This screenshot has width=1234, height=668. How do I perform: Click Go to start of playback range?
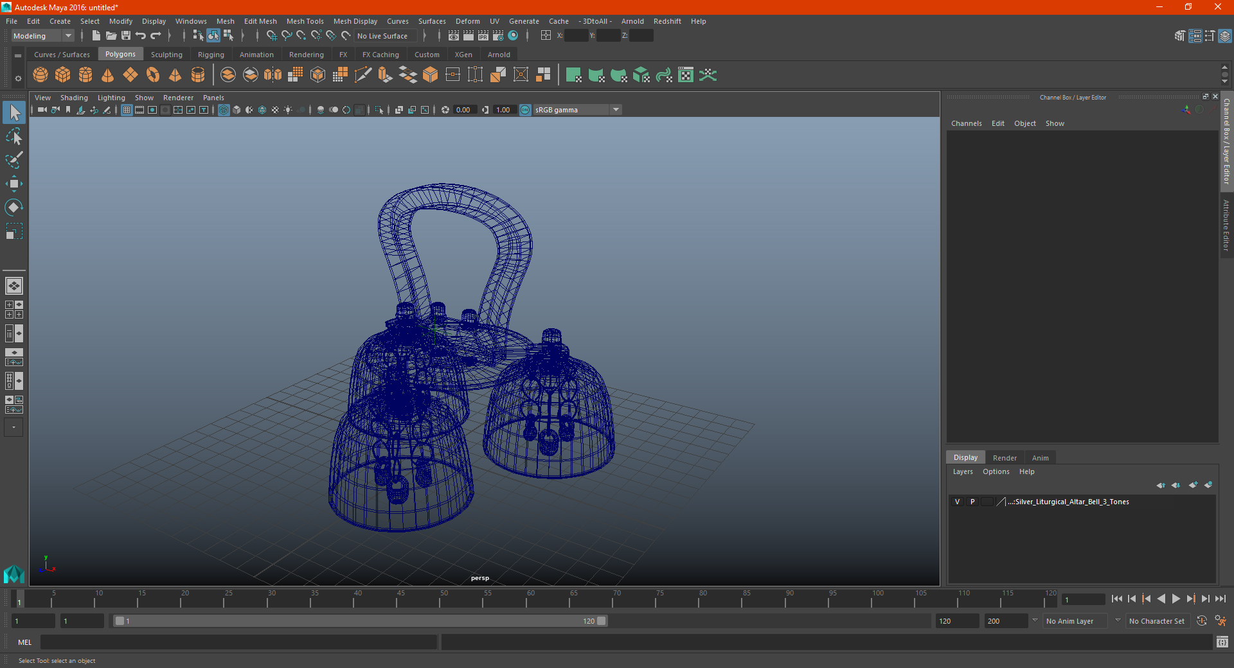(1117, 599)
